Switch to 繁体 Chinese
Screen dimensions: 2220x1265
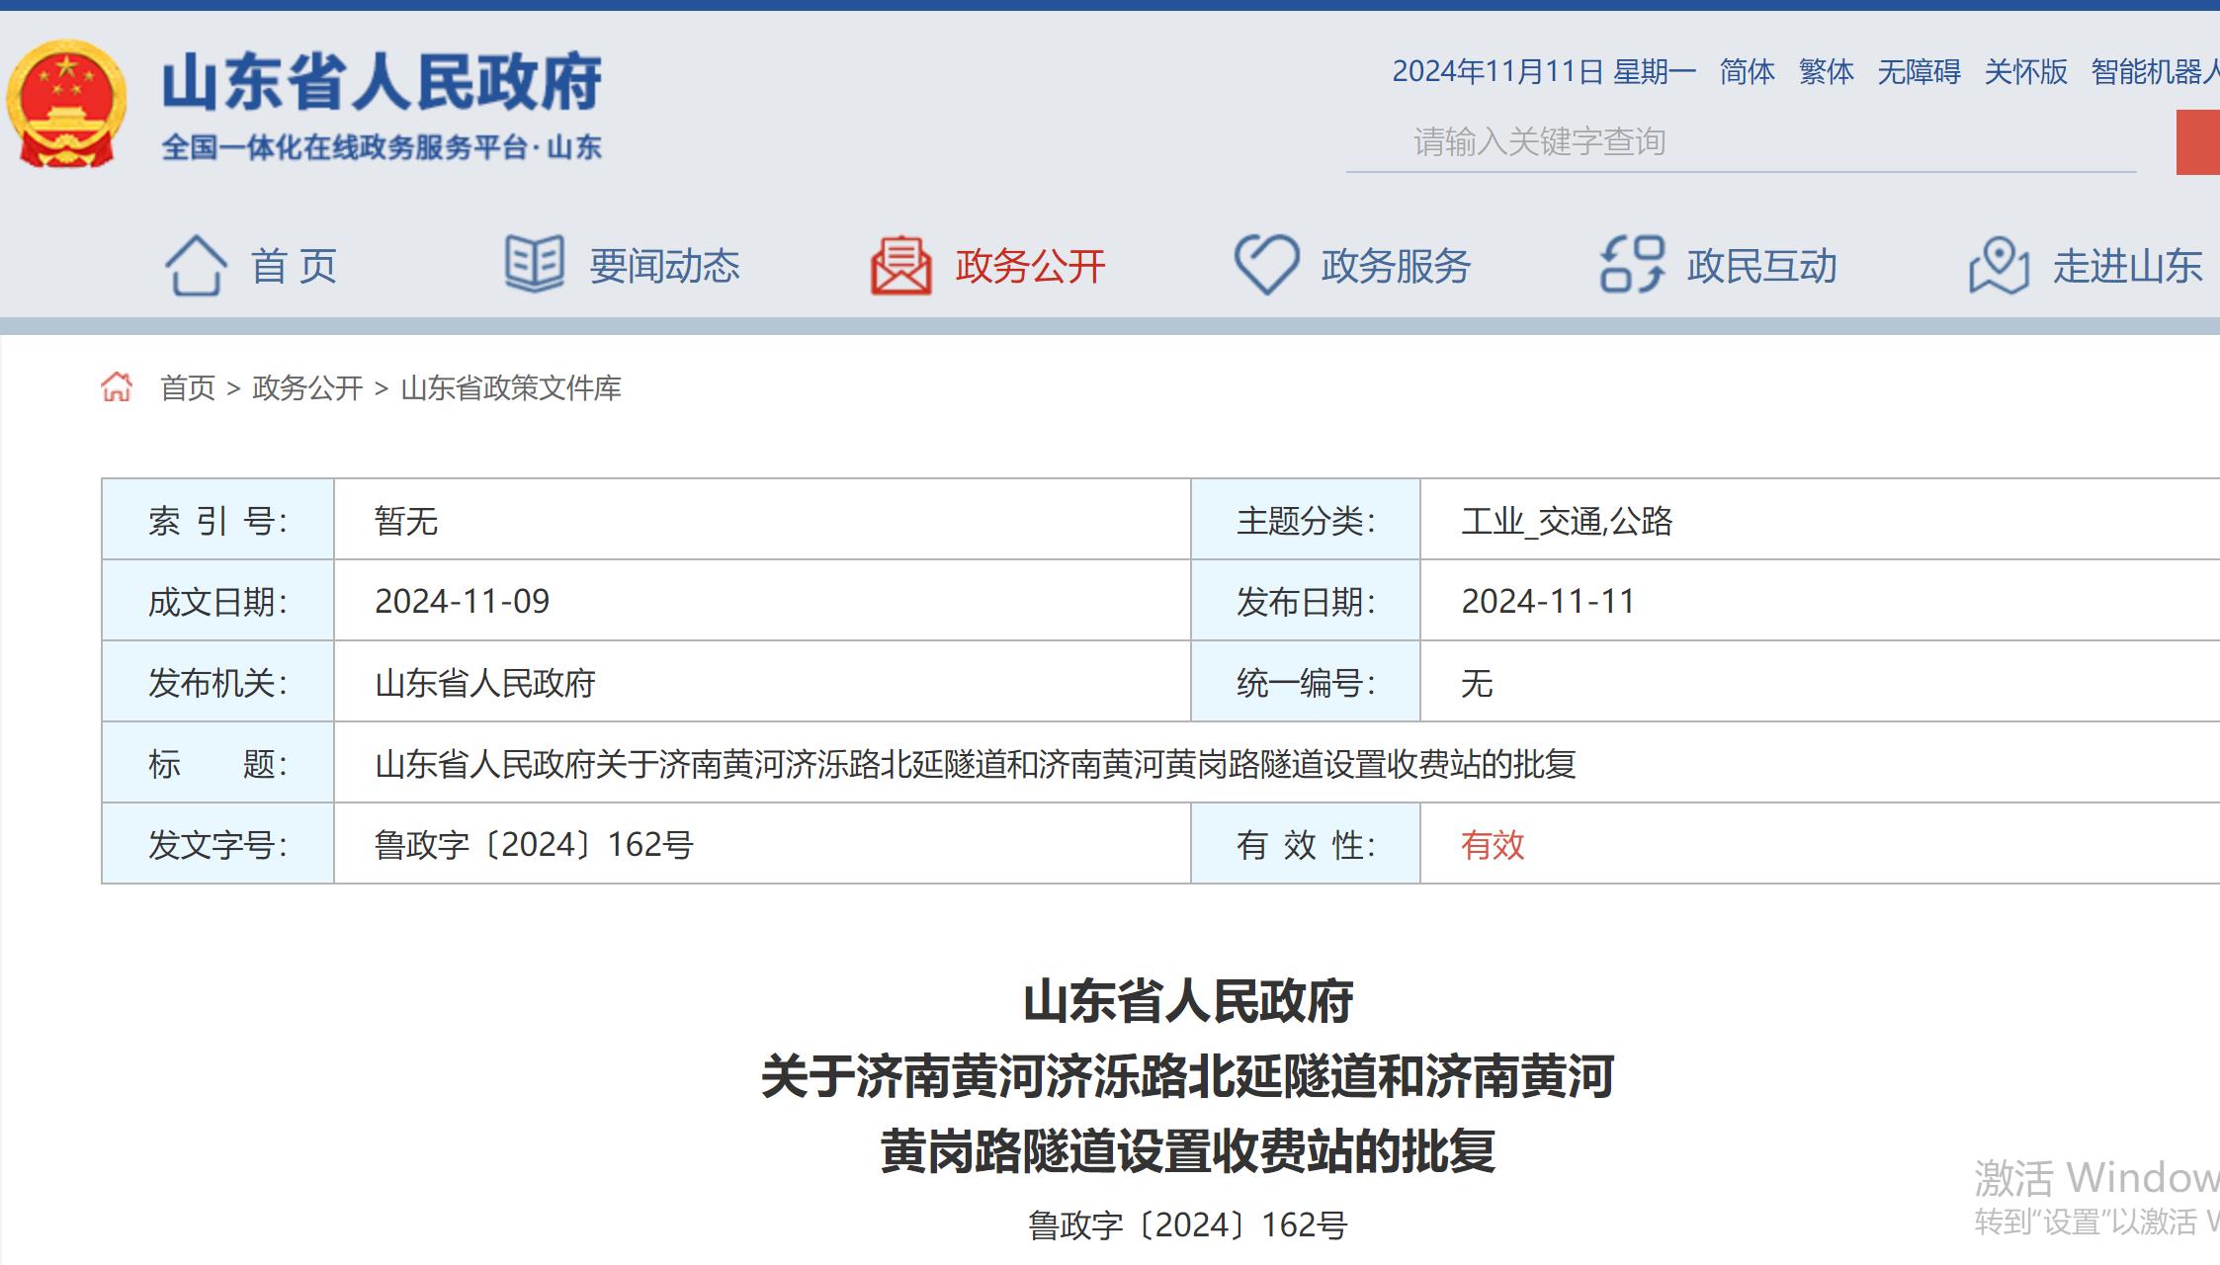pos(1826,71)
